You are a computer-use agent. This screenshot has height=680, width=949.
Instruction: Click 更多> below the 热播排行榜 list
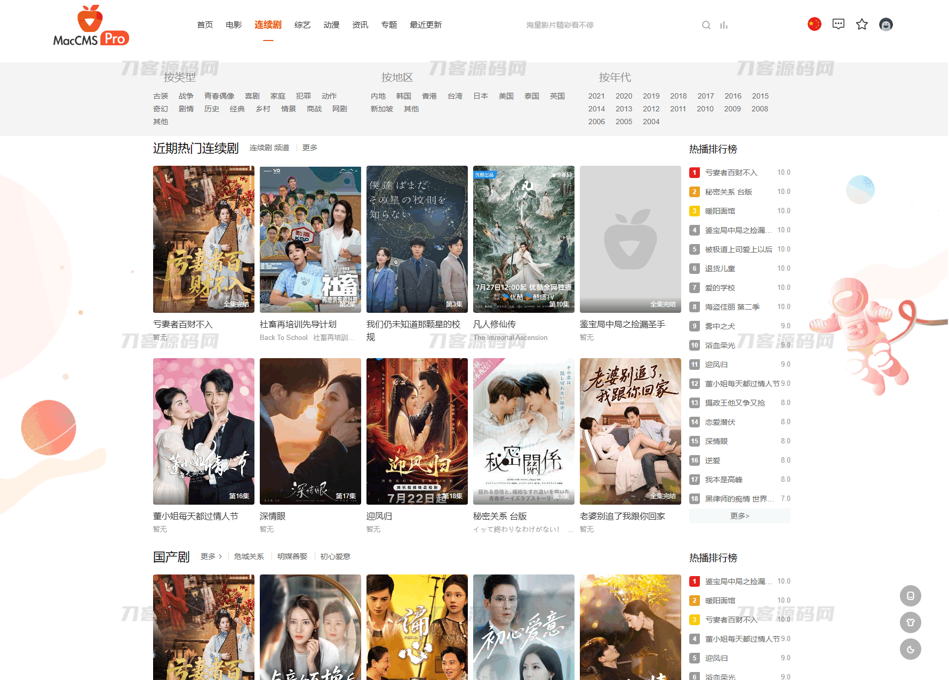pyautogui.click(x=739, y=515)
